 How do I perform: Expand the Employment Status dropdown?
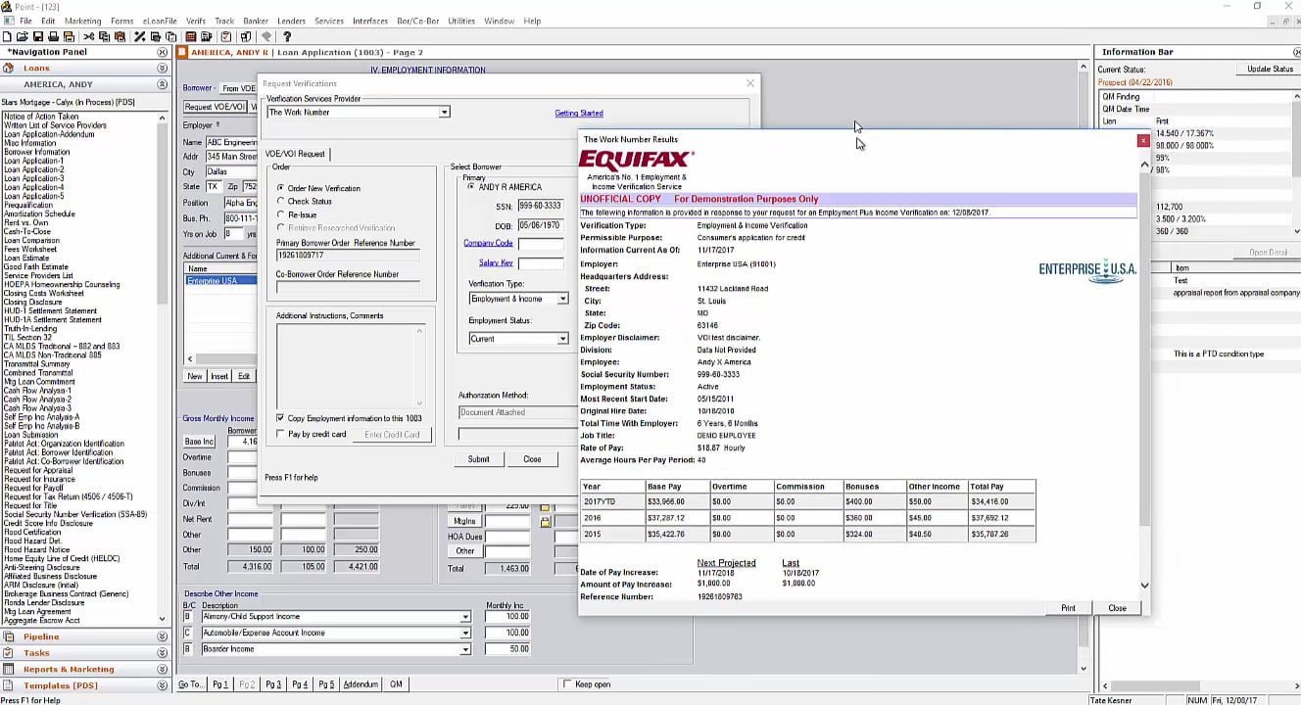pyautogui.click(x=562, y=339)
